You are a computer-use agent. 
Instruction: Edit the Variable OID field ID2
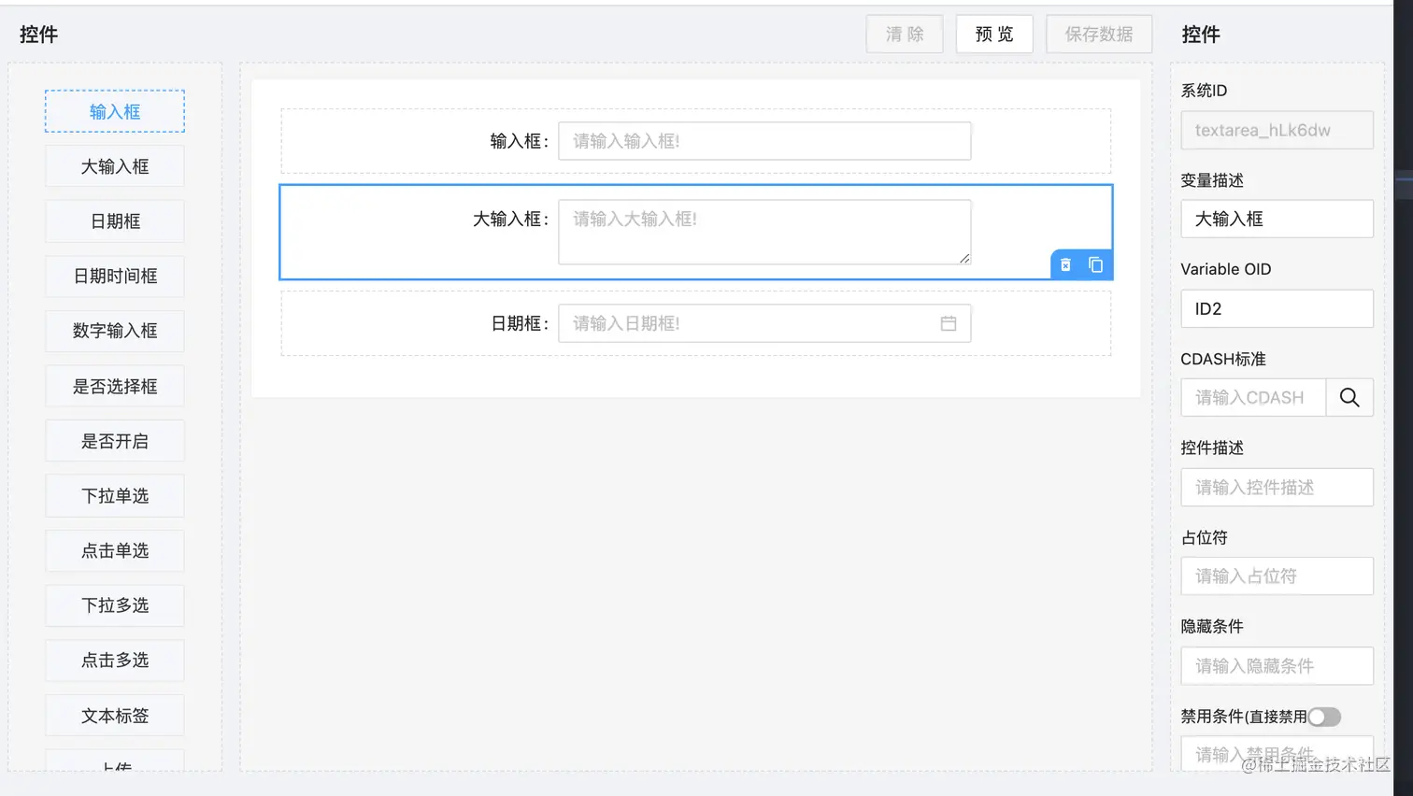[1277, 308]
